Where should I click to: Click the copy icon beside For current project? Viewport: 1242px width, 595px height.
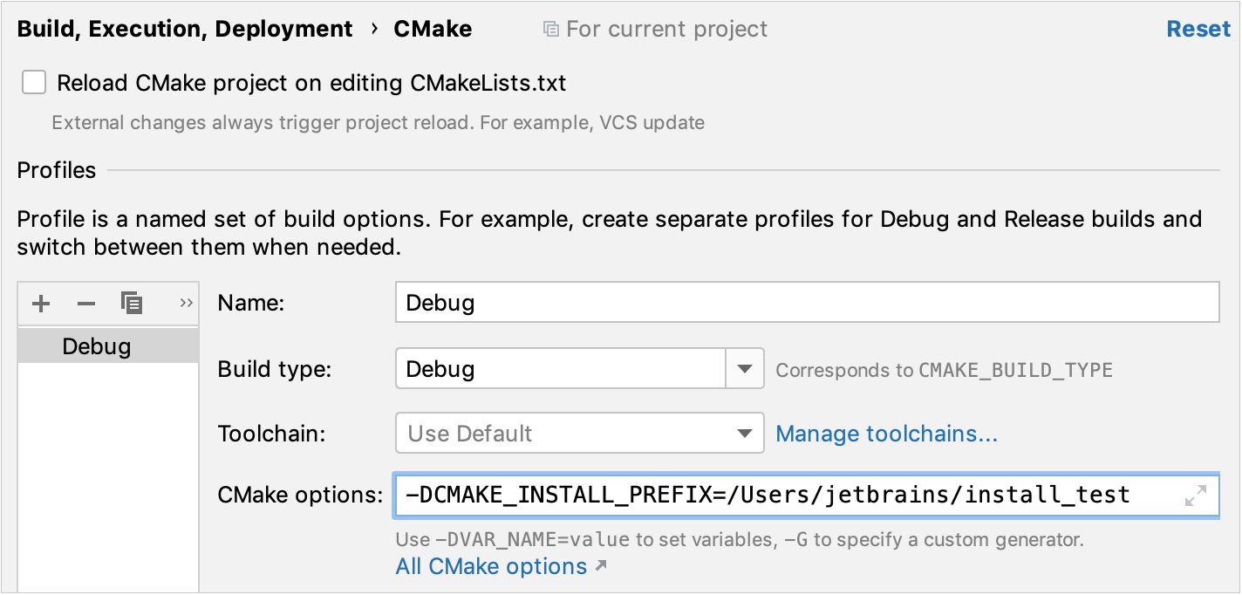(551, 28)
